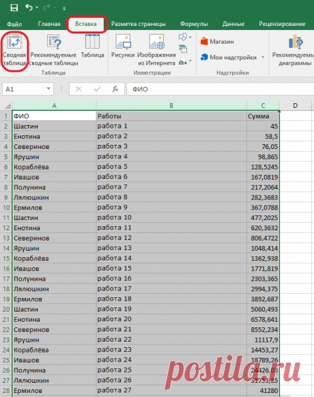Viewport: 314px width, 397px height.
Task: Click the Работы header cell
Action: (x=171, y=116)
